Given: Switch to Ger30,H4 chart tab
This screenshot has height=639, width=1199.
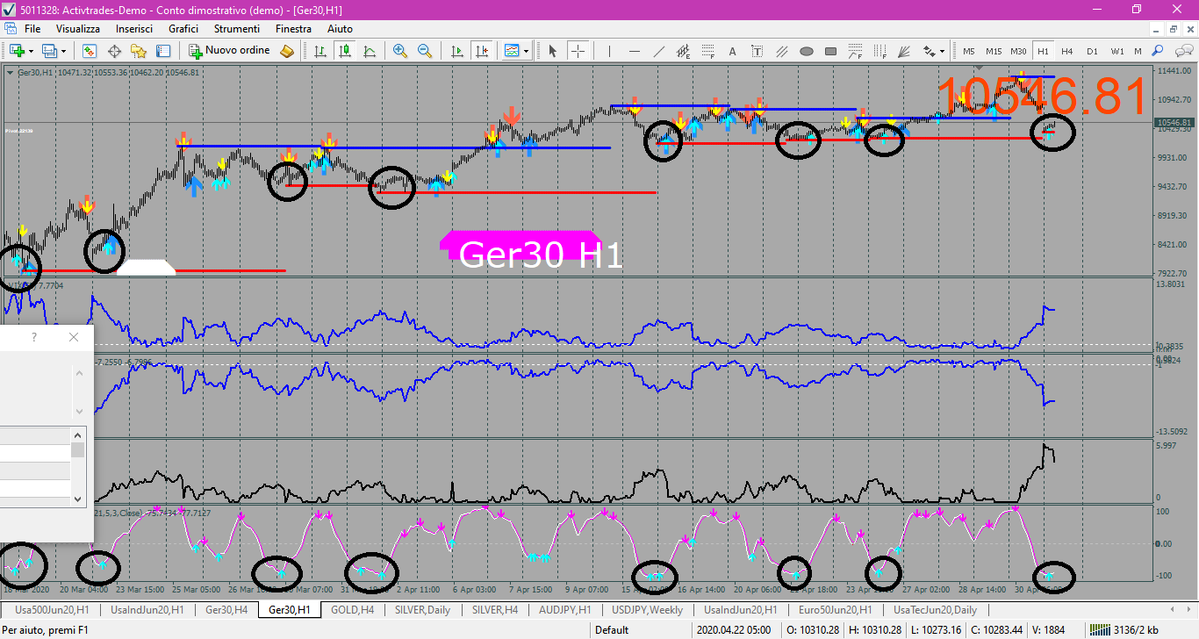Looking at the screenshot, I should tap(226, 609).
